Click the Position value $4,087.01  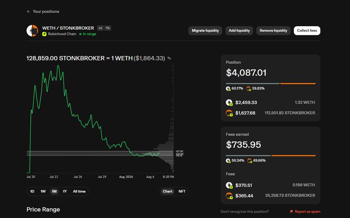coord(246,72)
